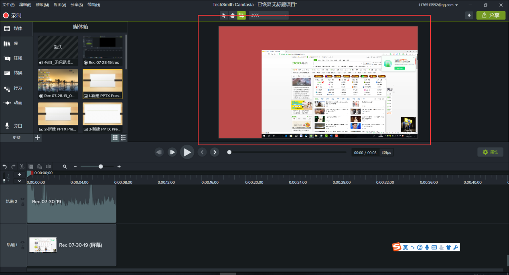Activate the pan hand tool

pyautogui.click(x=233, y=15)
